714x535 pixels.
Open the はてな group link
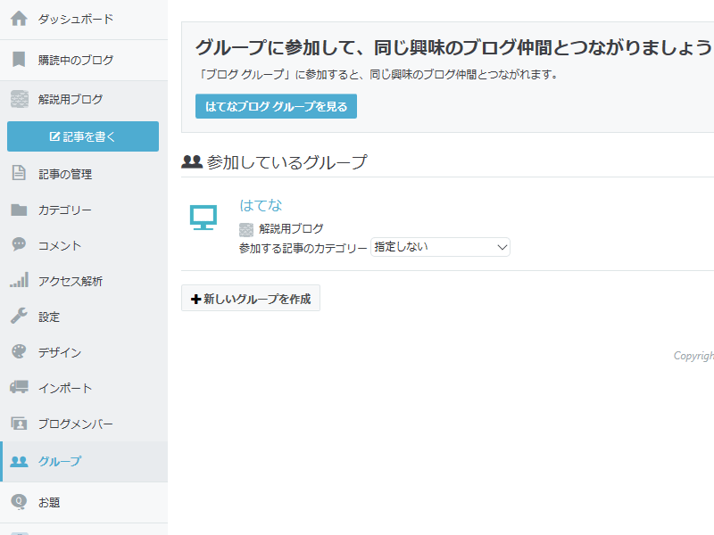pos(261,205)
